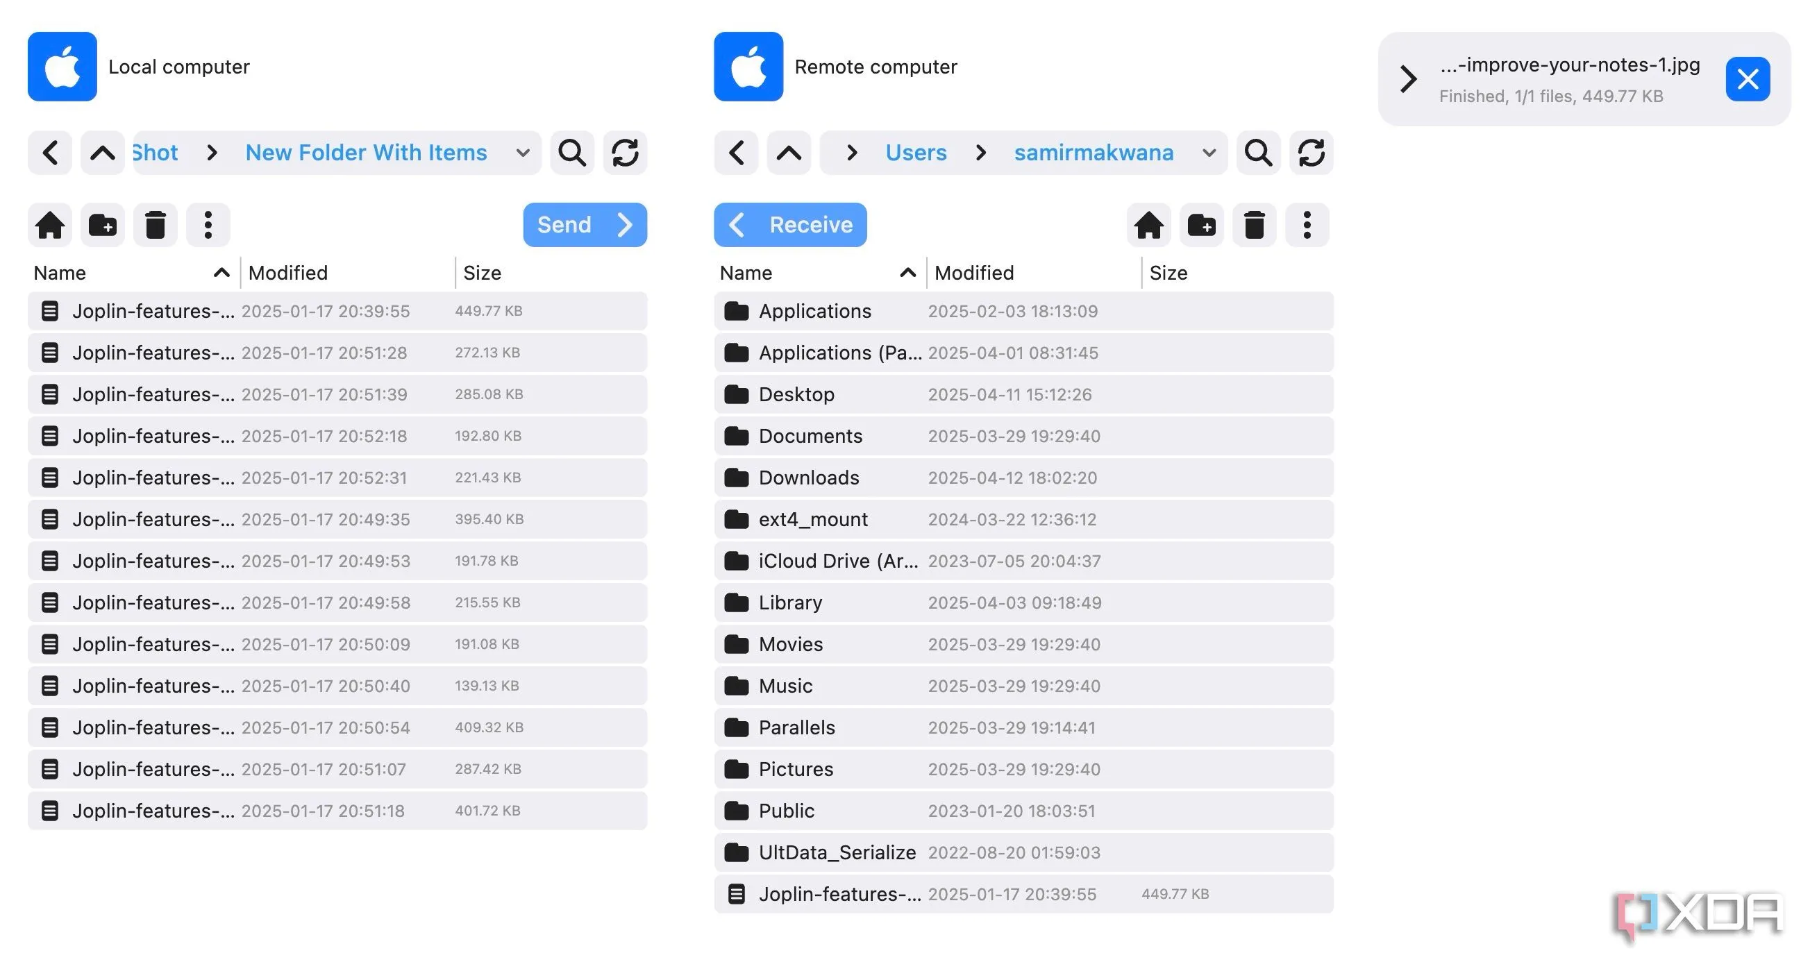Click the Local computer Apple logo

point(62,67)
